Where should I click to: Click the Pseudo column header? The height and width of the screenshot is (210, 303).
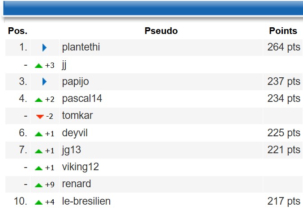[x=161, y=31]
